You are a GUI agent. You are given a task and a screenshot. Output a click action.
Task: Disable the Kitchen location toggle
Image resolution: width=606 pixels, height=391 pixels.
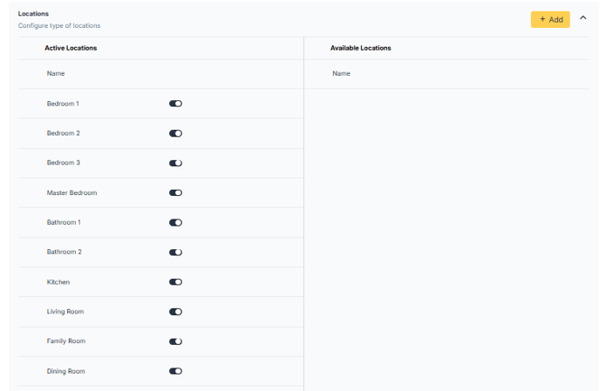pyautogui.click(x=175, y=282)
